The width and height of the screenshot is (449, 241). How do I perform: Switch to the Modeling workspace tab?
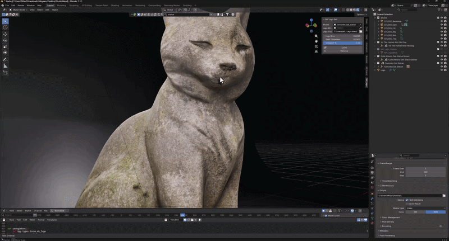(x=61, y=6)
